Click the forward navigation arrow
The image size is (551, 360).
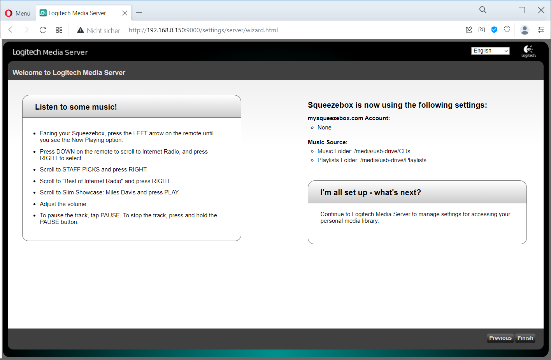coord(26,30)
